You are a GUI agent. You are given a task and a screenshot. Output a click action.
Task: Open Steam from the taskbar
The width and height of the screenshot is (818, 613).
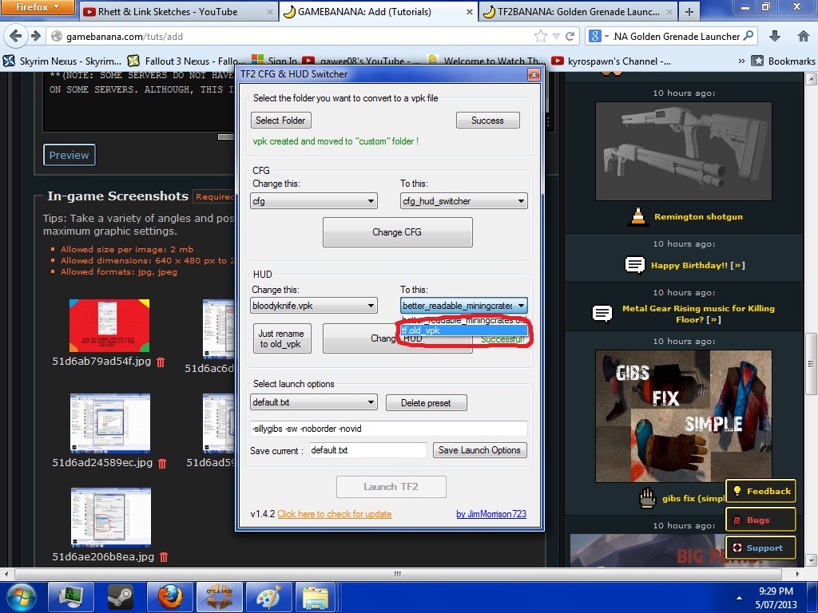(x=121, y=597)
